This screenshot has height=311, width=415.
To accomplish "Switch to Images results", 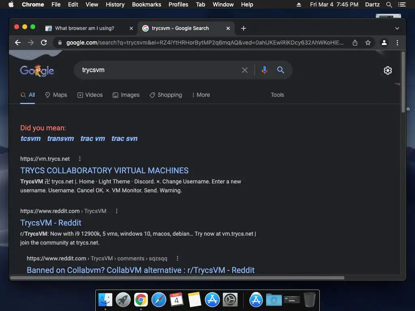I will pos(126,95).
